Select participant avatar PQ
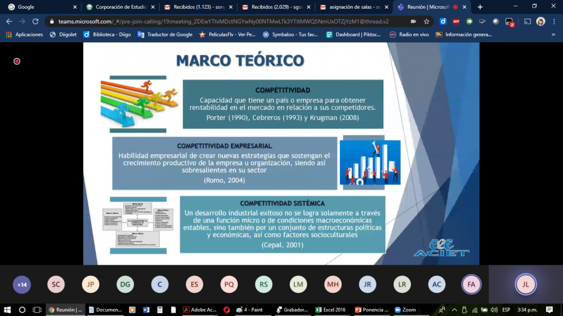This screenshot has width=563, height=316. click(229, 284)
